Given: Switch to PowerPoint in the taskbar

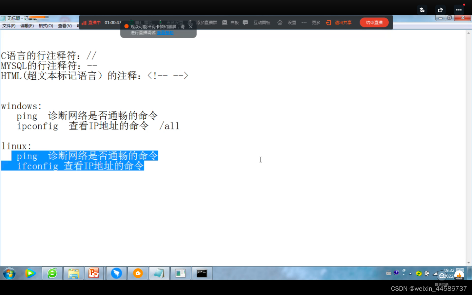Looking at the screenshot, I should point(94,273).
